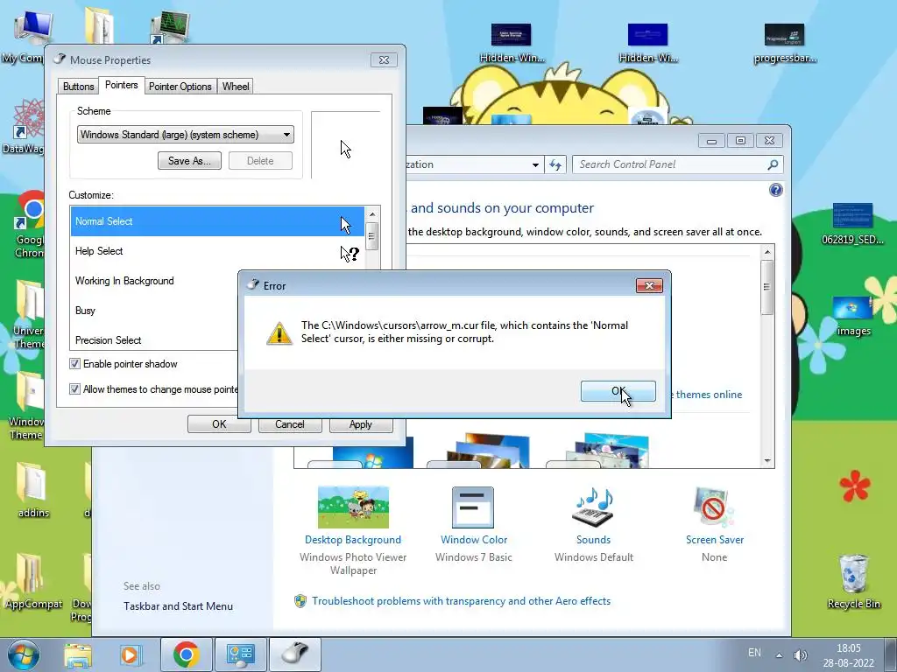Viewport: 897px width, 672px height.
Task: Click scroll up arrow in themes list
Action: [x=767, y=252]
